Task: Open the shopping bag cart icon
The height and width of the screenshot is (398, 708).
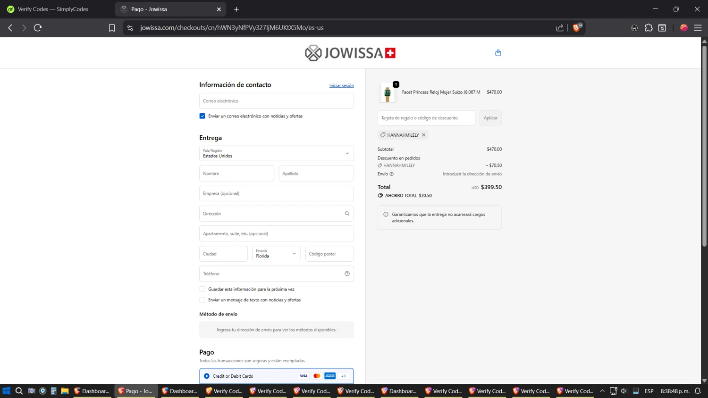Action: (x=498, y=53)
